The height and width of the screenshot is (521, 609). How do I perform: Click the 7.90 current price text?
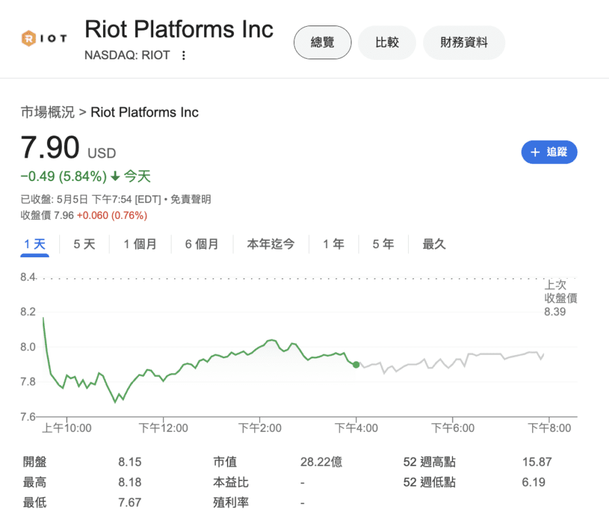pyautogui.click(x=50, y=148)
